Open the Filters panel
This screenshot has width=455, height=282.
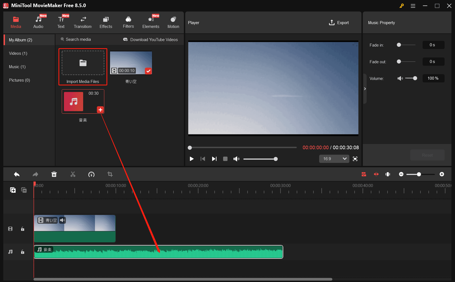[x=128, y=22]
